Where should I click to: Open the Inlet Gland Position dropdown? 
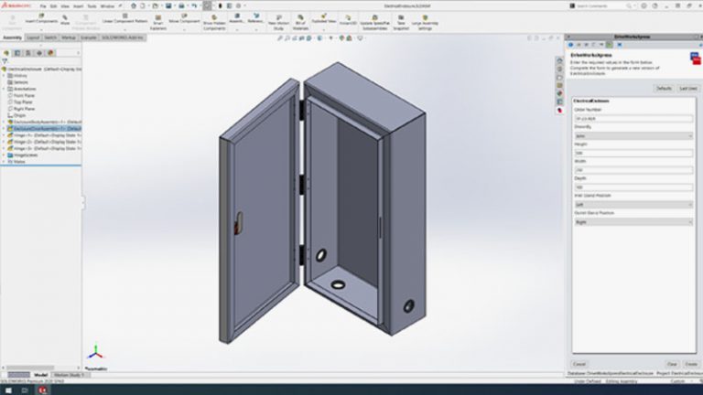pyautogui.click(x=633, y=205)
